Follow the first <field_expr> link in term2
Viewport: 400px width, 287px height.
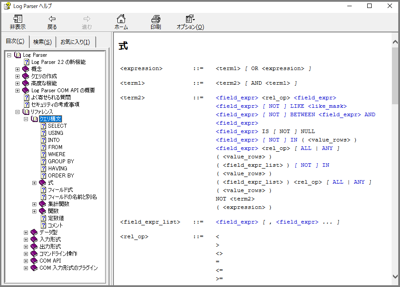[x=237, y=98]
